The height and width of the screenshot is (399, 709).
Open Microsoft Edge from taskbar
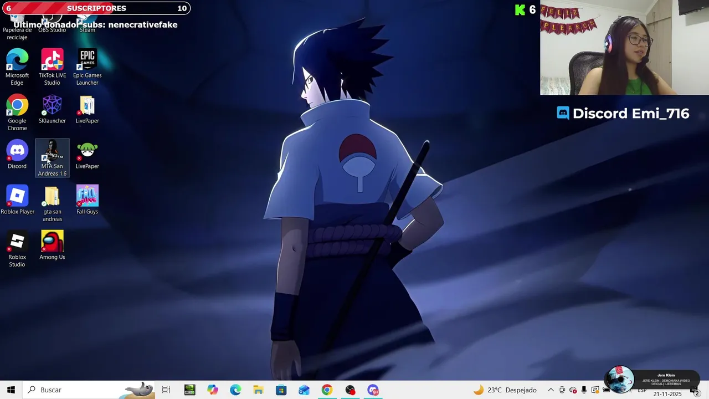[235, 390]
